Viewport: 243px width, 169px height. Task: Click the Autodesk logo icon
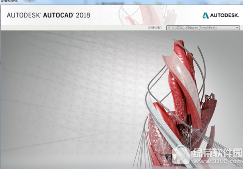click(206, 16)
